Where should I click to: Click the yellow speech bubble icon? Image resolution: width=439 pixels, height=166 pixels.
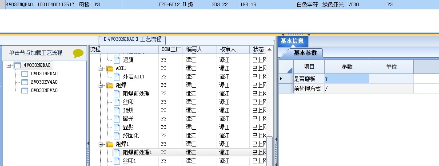[x=78, y=53]
